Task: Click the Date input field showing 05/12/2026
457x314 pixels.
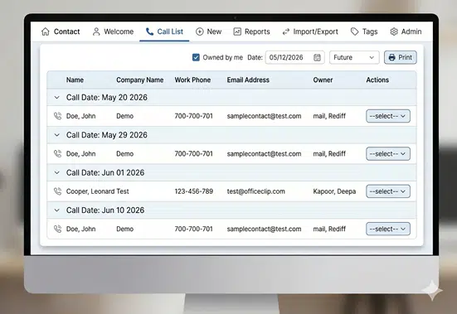Action: coord(294,57)
